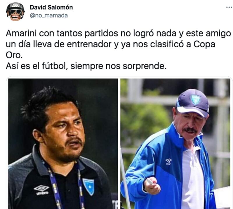
Task: Click the crest badge on the navy cap
Action: [x=196, y=99]
